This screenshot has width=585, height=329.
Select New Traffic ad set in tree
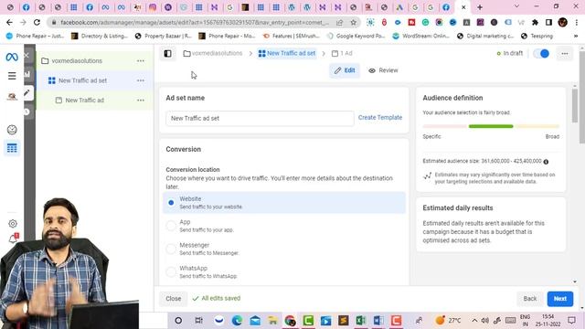(x=82, y=80)
